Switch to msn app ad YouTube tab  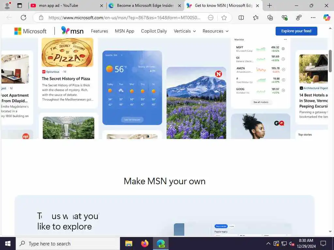pos(67,6)
